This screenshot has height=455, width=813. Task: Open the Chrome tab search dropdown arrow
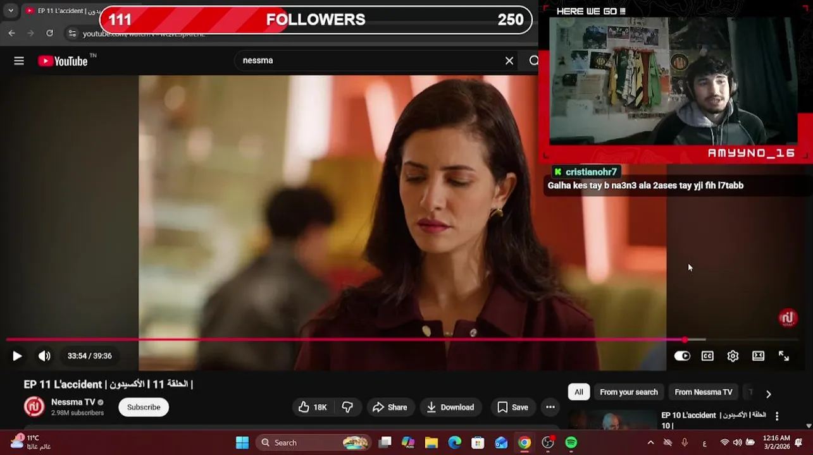click(11, 11)
